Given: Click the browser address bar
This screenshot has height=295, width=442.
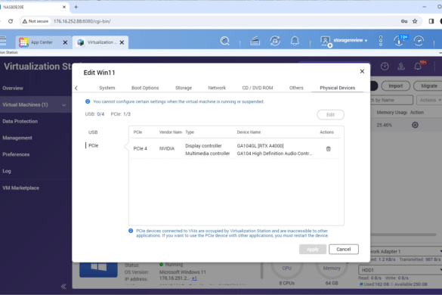Looking at the screenshot, I should [220, 21].
